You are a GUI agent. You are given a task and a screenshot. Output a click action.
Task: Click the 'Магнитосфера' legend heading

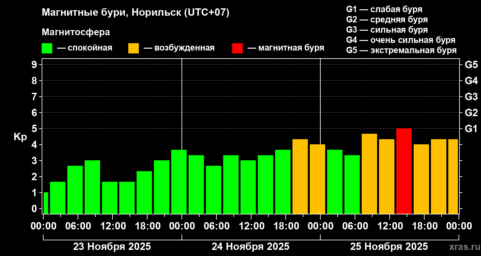point(76,32)
